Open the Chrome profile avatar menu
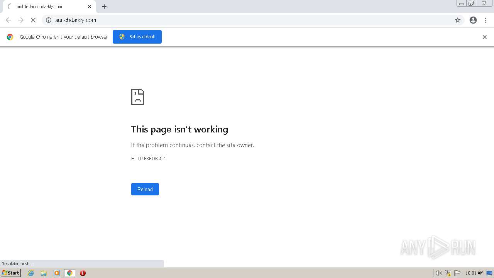The height and width of the screenshot is (278, 494). 473,20
